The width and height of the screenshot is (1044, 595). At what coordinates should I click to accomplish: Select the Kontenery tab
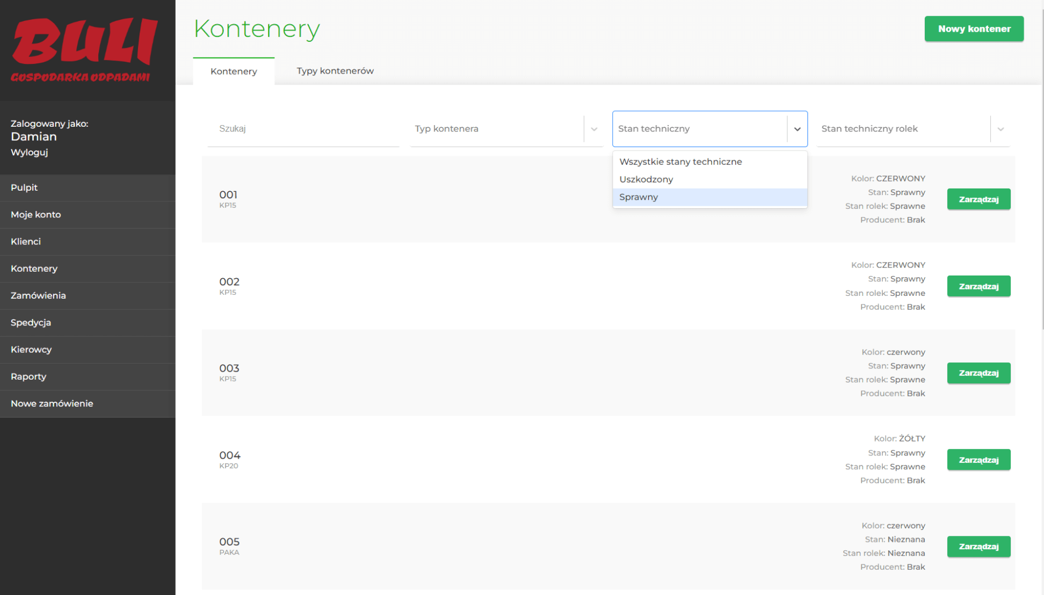tap(234, 71)
